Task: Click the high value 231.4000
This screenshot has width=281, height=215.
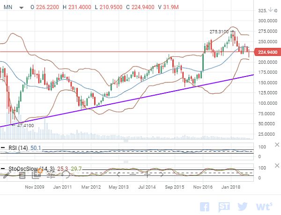Action: 80,7
